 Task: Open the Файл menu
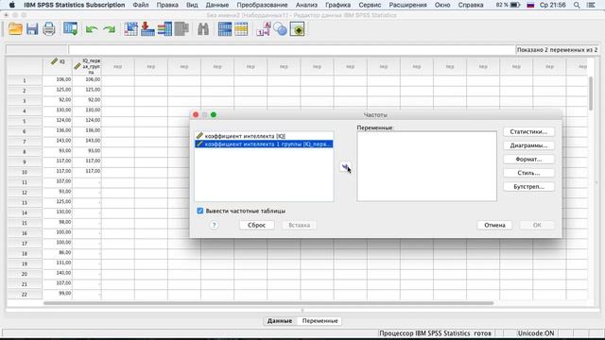(x=141, y=5)
